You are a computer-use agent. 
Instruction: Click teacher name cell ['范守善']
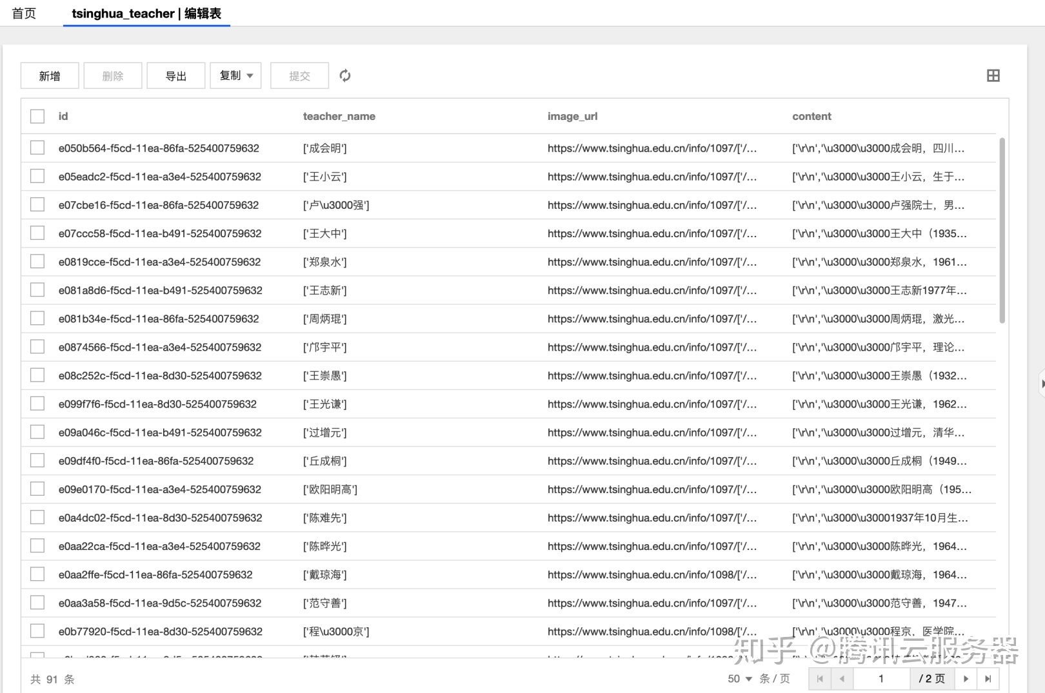[x=324, y=603]
